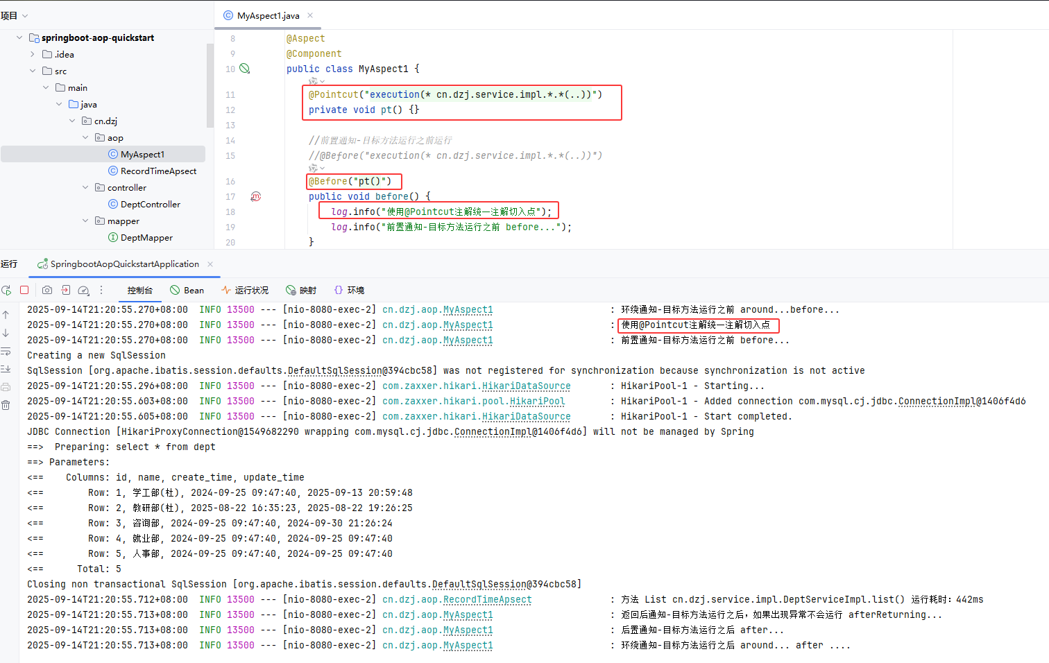Screen dimensions: 1049x663
Task: Click the aspect gutter icon on line 10
Action: [x=244, y=69]
